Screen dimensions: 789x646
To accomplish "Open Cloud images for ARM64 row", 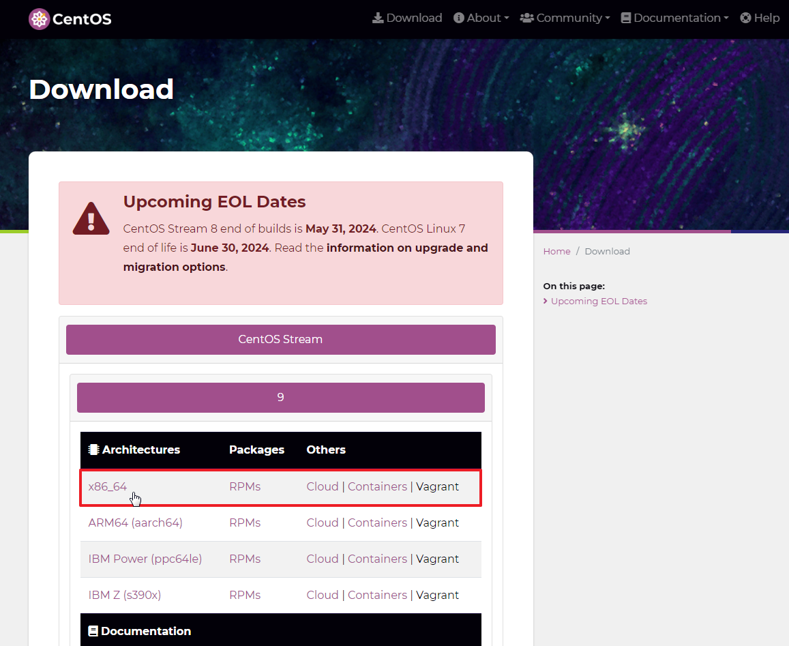I will pyautogui.click(x=323, y=523).
